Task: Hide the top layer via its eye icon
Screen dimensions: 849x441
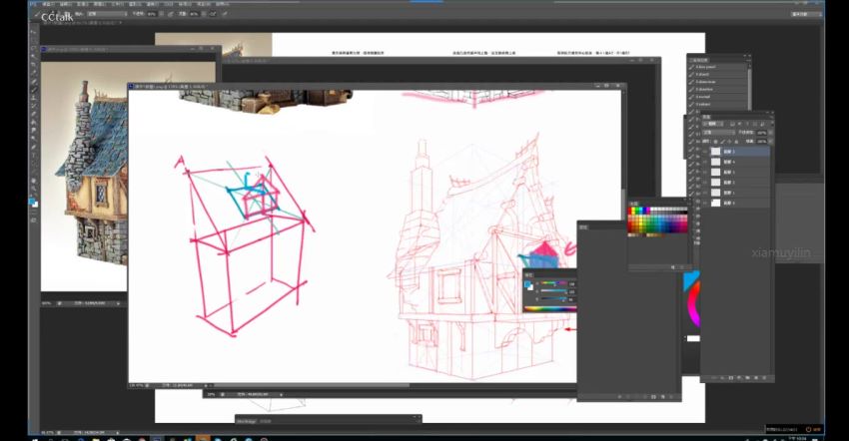Action: tap(706, 152)
